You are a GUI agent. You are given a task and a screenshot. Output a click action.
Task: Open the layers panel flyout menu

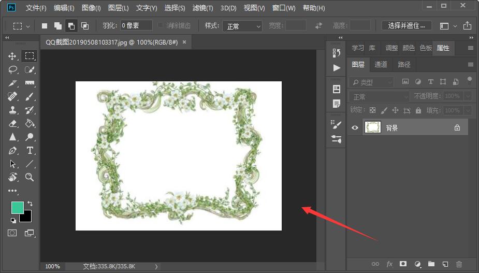point(470,64)
